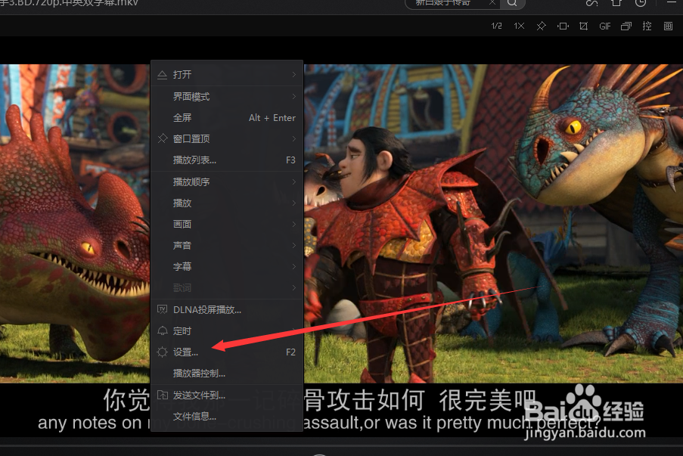Viewport: 683px width, 456px height.
Task: Choose 发送文件到... menu entry
Action: click(227, 395)
